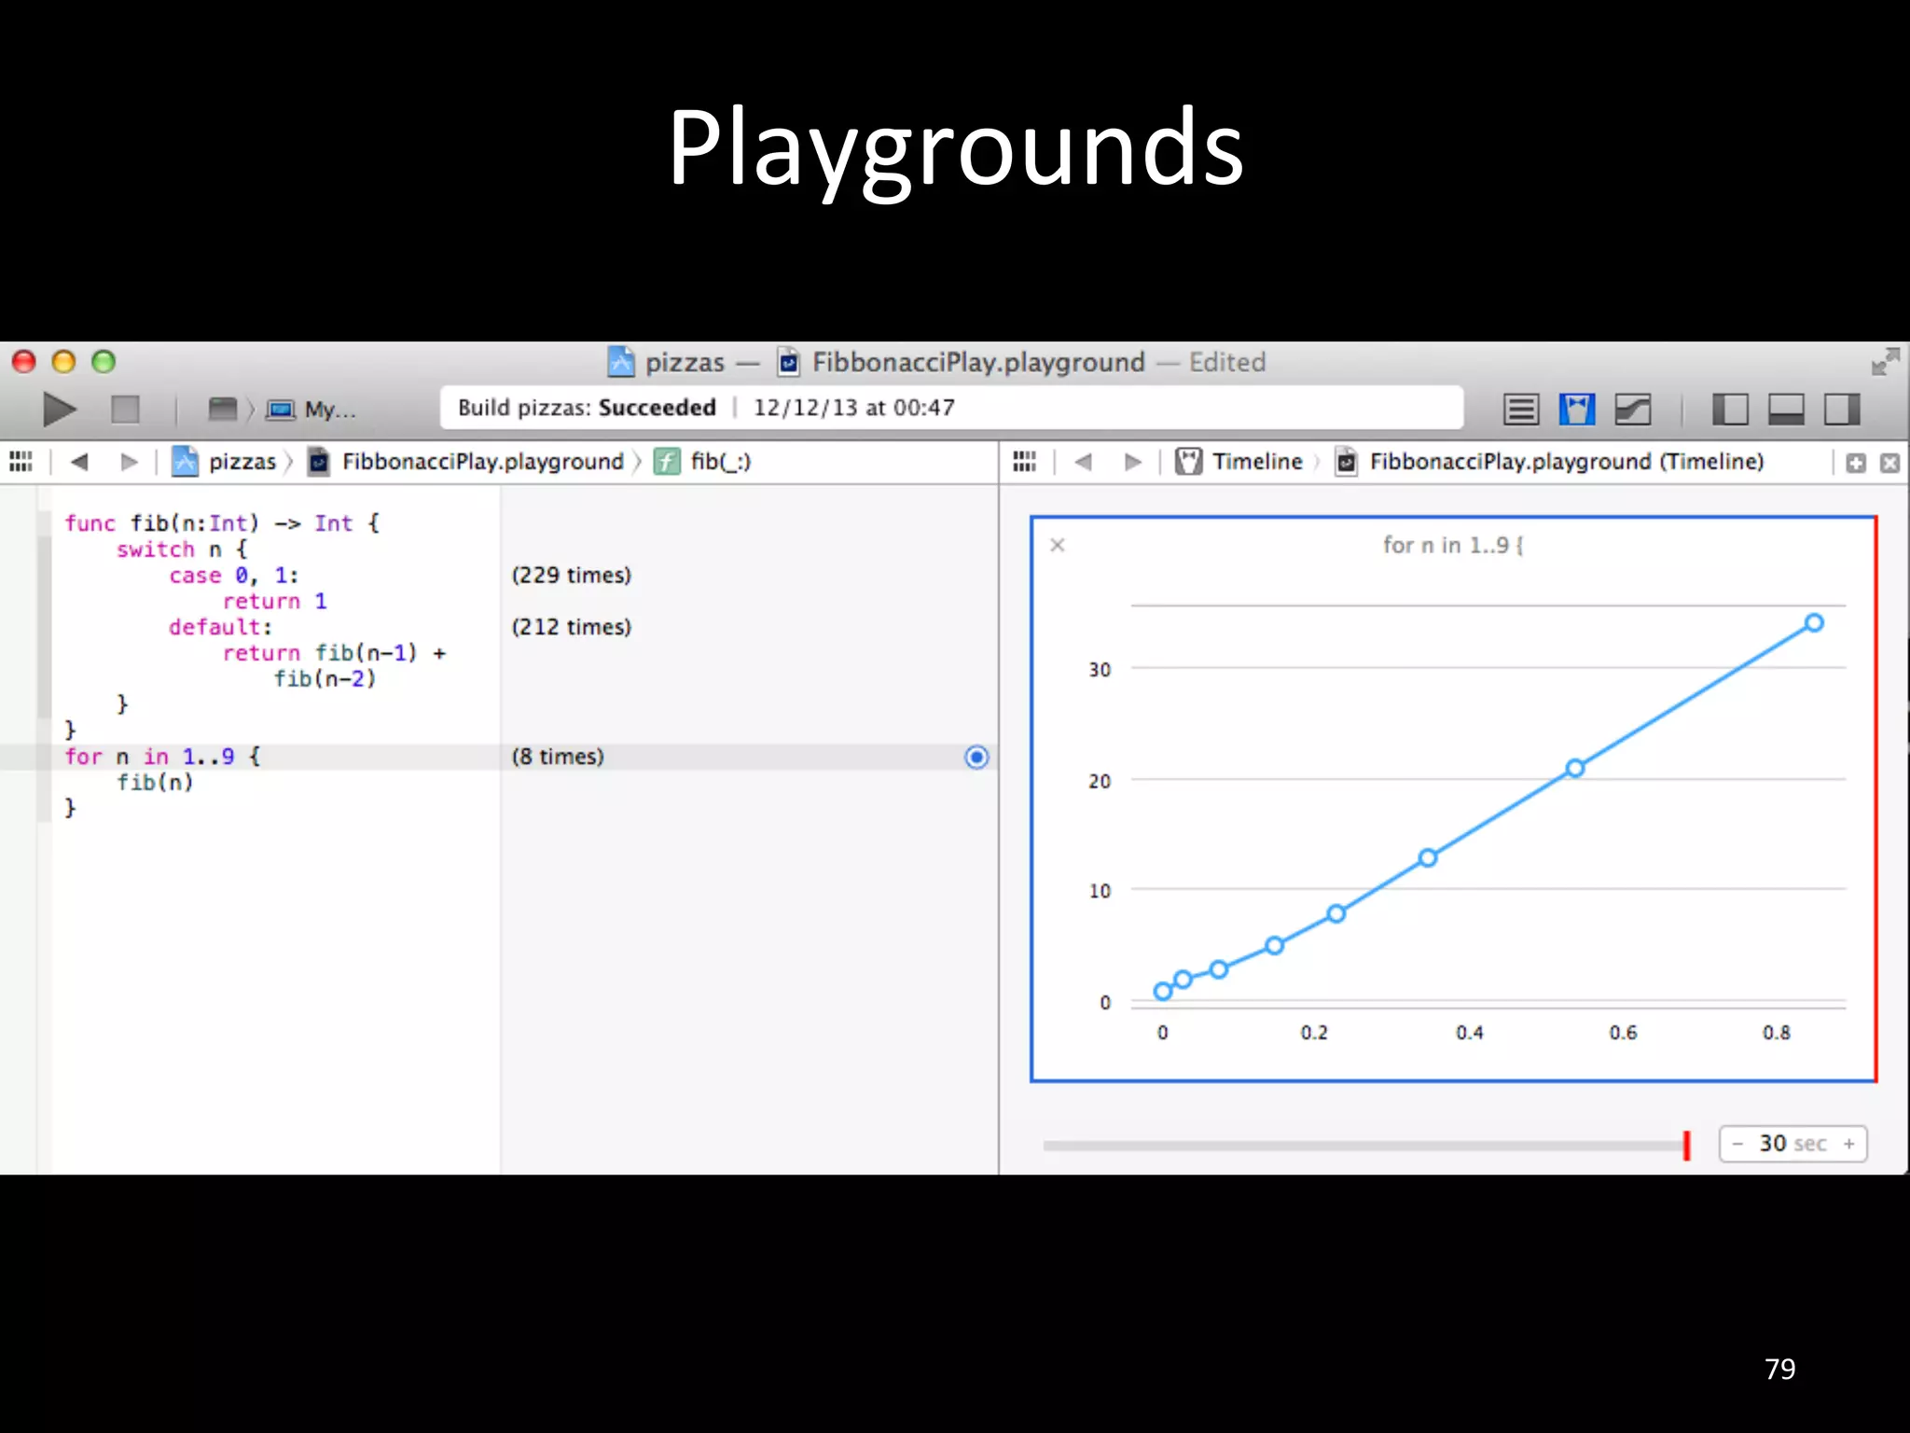Viewport: 1910px width, 1433px height.
Task: Click the Run (play) button
Action: pyautogui.click(x=60, y=410)
